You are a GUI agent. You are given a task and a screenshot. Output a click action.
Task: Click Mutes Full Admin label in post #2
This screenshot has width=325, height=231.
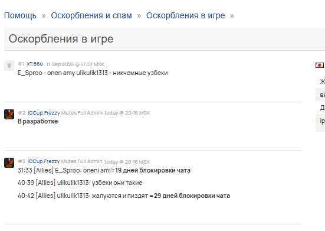pyautogui.click(x=82, y=113)
